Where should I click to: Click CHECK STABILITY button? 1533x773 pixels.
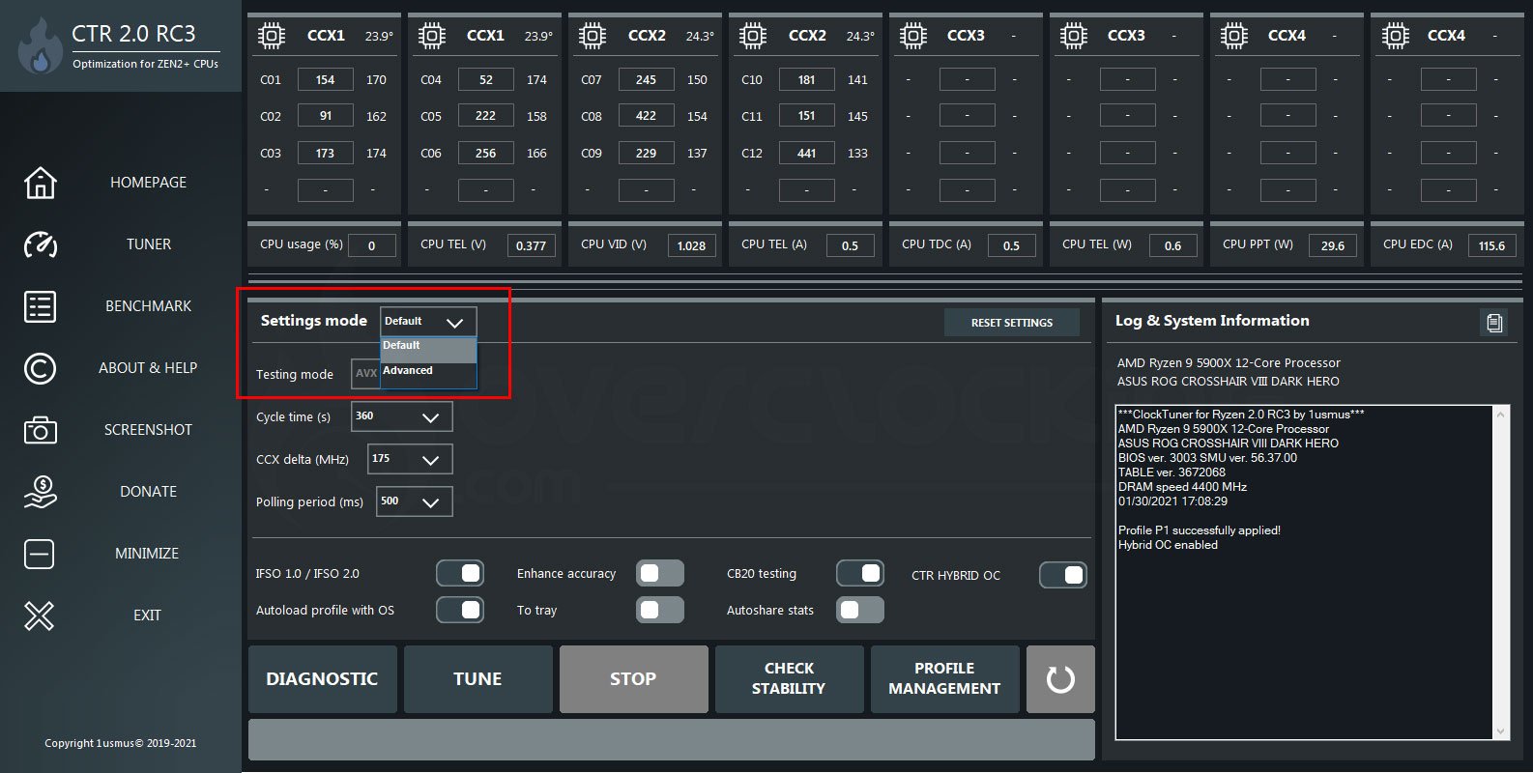pos(790,679)
